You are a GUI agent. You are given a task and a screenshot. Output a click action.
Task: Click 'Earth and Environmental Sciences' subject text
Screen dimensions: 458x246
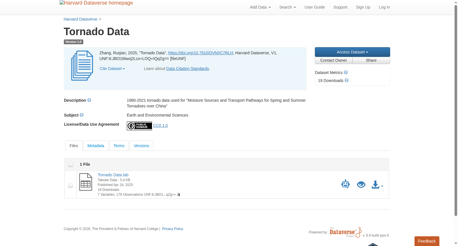point(157,115)
